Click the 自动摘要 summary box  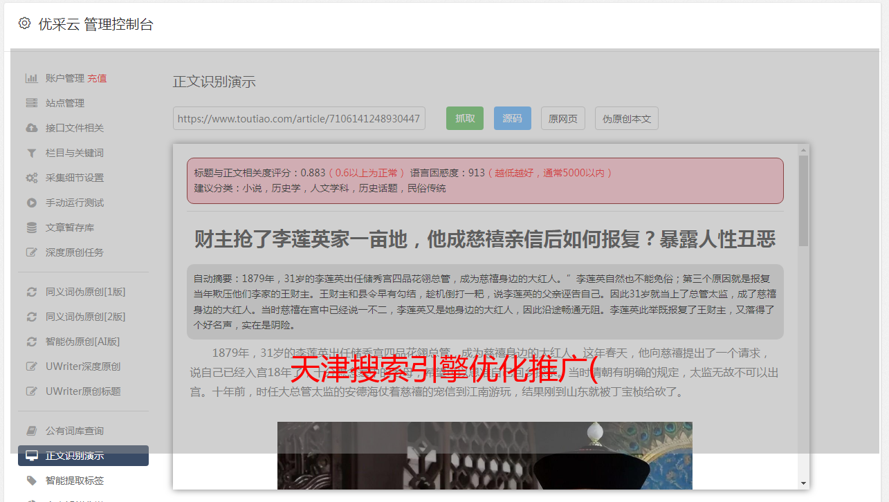click(x=485, y=301)
